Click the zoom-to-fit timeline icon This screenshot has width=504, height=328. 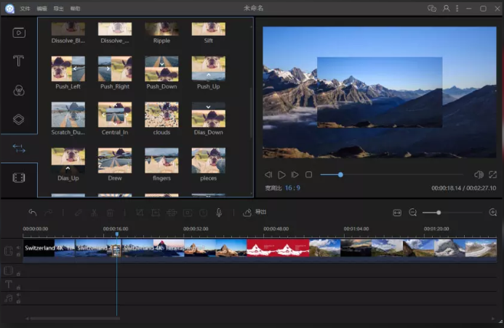coord(397,213)
